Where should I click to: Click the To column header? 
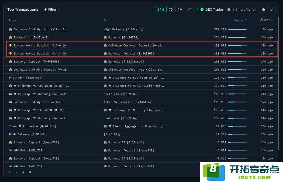point(105,20)
